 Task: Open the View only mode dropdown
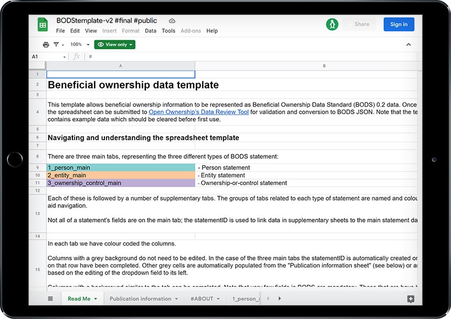114,44
